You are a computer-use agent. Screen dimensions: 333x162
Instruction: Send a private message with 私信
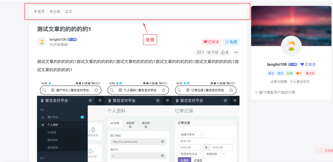point(231,42)
